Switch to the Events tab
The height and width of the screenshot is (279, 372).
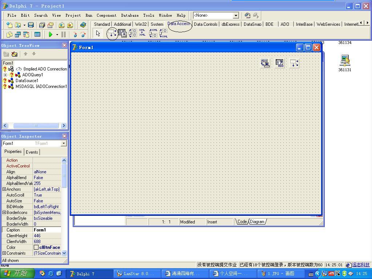32,152
